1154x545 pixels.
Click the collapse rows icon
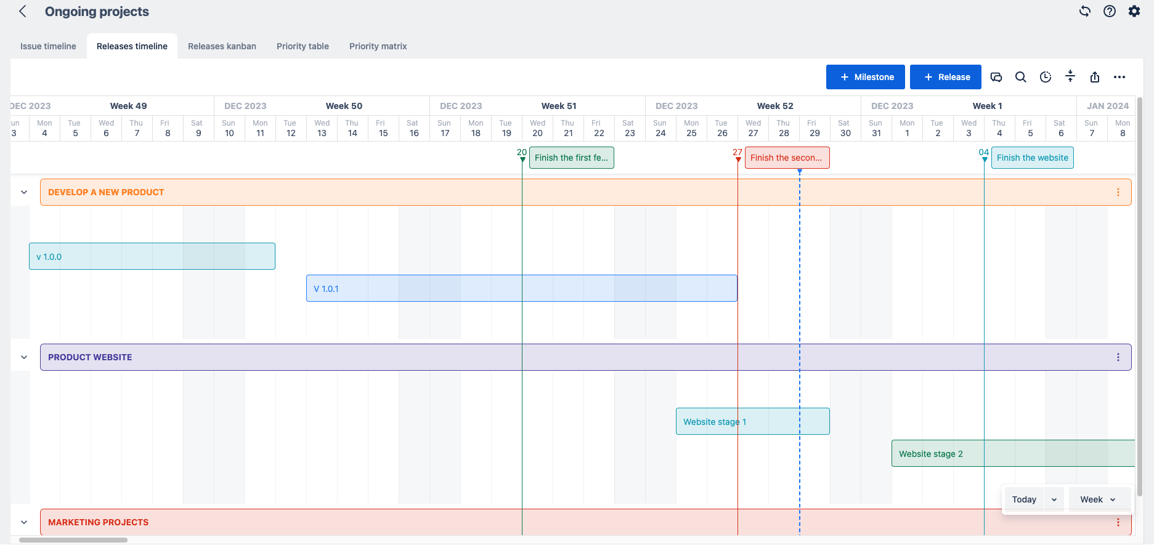click(x=1070, y=76)
